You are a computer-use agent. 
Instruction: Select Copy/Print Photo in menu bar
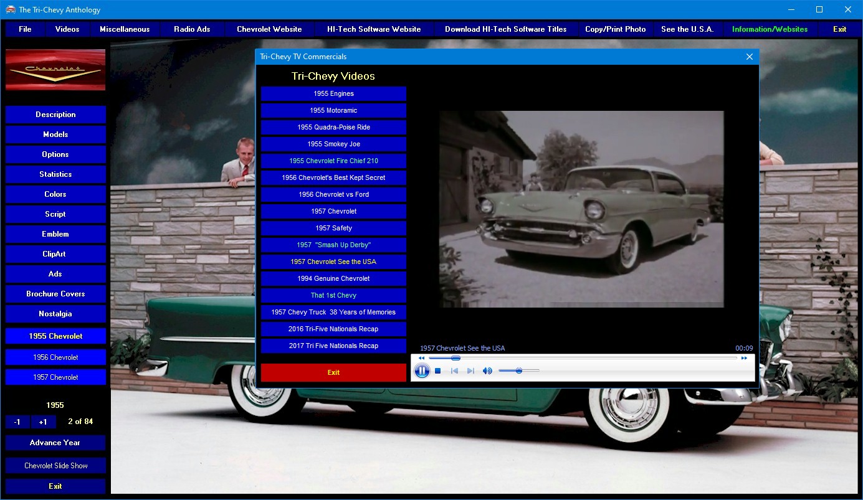[x=616, y=29]
